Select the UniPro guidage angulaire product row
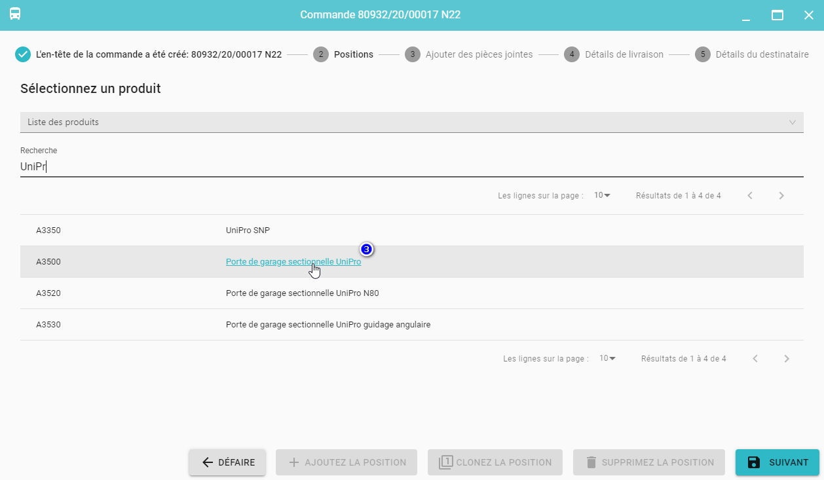The image size is (824, 480). pos(411,325)
